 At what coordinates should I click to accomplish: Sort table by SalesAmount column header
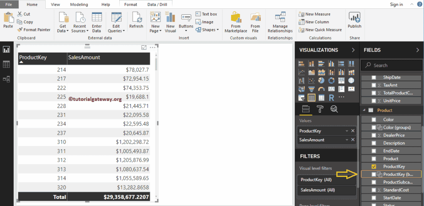108,58
